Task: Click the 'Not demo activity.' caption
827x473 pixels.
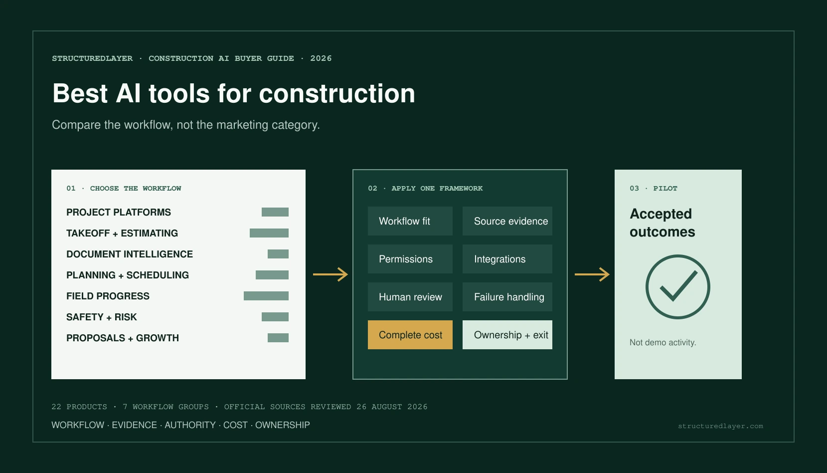Action: click(x=662, y=342)
